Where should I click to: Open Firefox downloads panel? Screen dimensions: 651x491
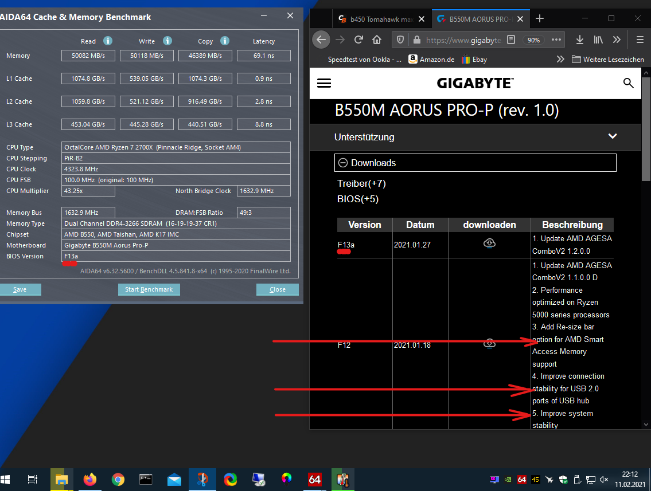(580, 40)
